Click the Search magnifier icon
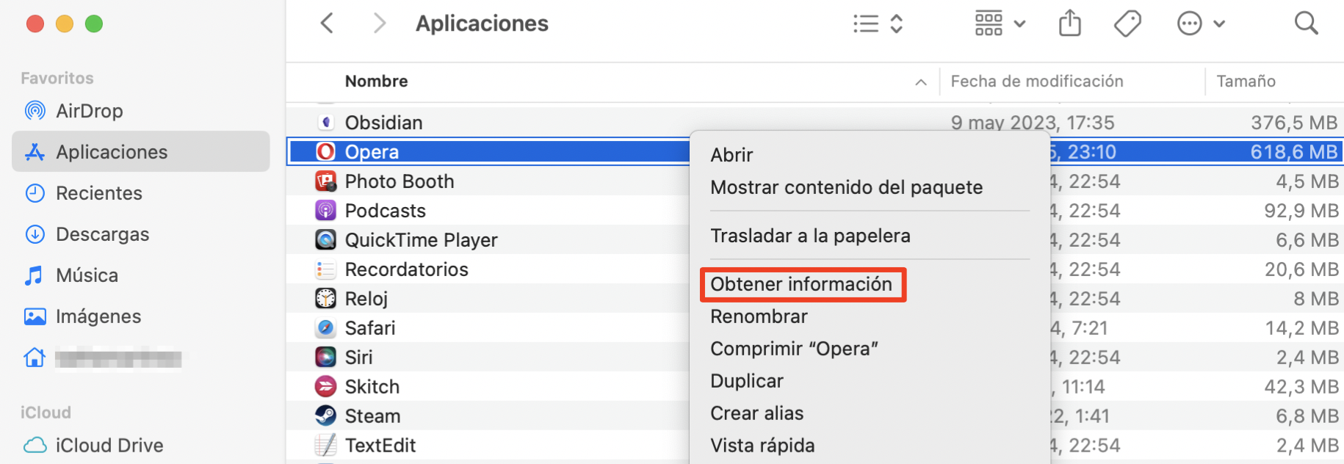This screenshot has height=464, width=1344. click(x=1306, y=23)
